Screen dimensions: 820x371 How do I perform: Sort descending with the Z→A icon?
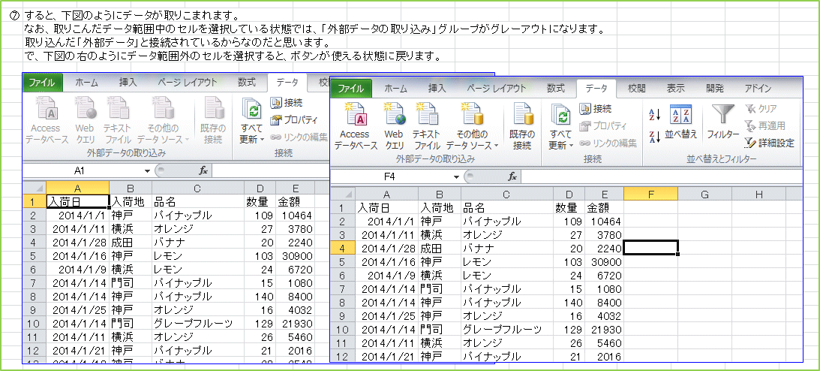(x=654, y=135)
